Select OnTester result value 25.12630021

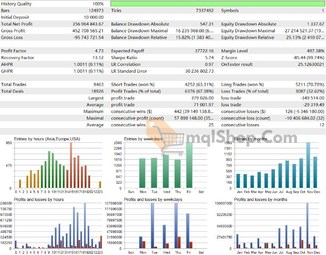coord(311,65)
